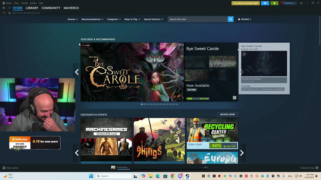Switch to Big Picture mode monitor icon
This screenshot has height=180, width=321.
coord(301,3)
